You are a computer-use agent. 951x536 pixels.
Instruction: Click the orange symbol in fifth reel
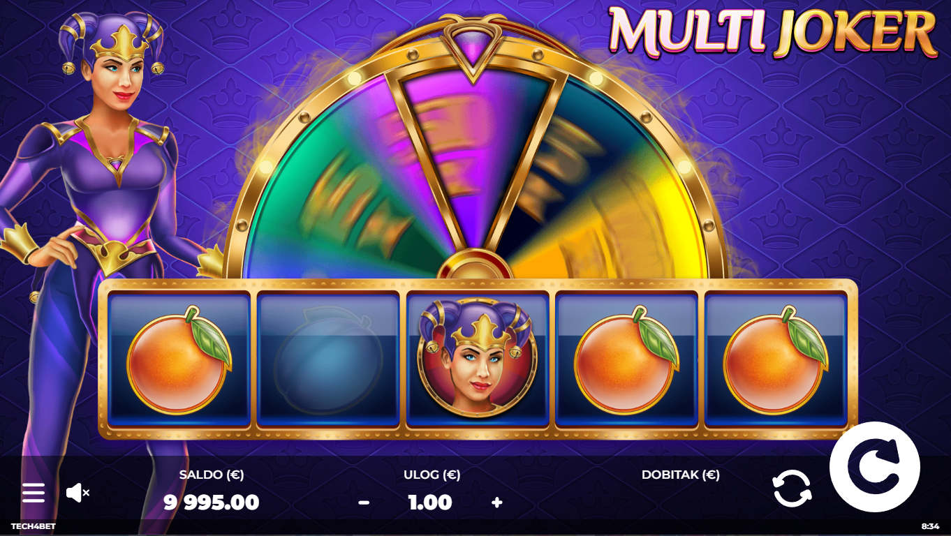[x=776, y=360]
